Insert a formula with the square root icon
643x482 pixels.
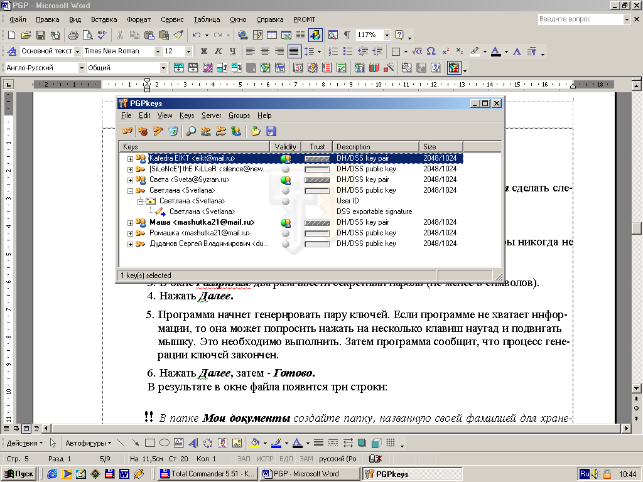pyautogui.click(x=417, y=51)
